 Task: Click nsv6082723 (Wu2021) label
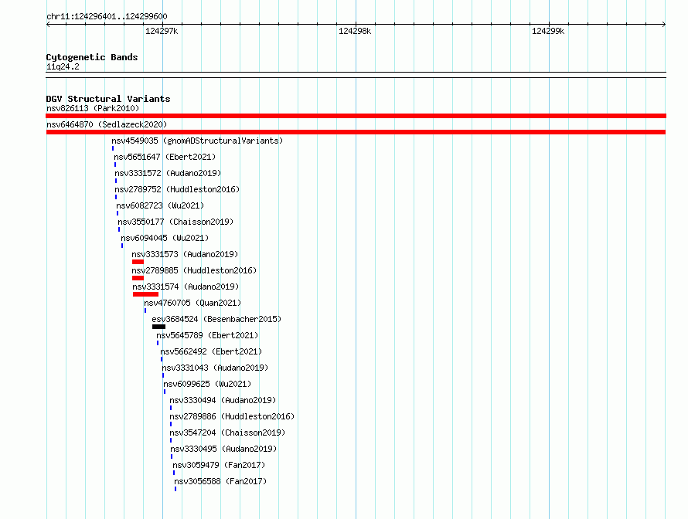click(x=160, y=205)
